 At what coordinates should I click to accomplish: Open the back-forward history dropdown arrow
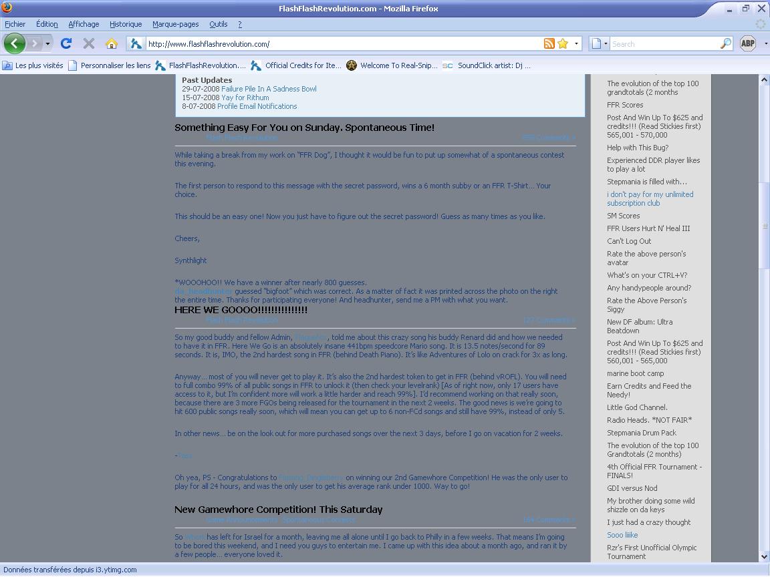pyautogui.click(x=47, y=43)
